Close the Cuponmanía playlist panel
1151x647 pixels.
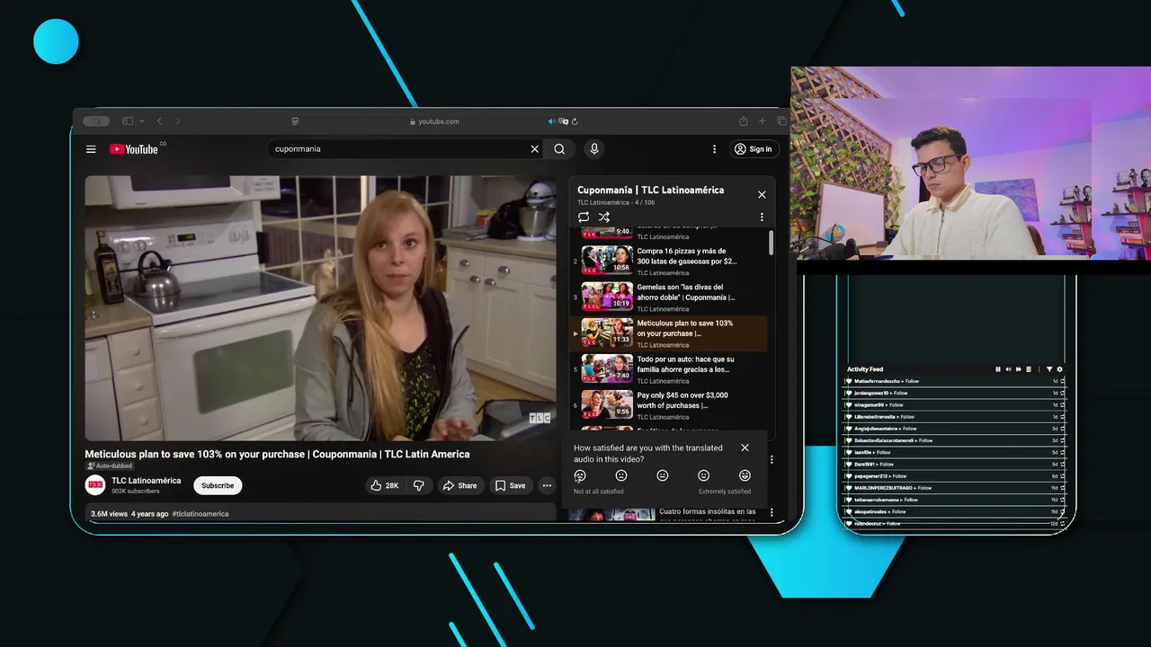tap(762, 194)
